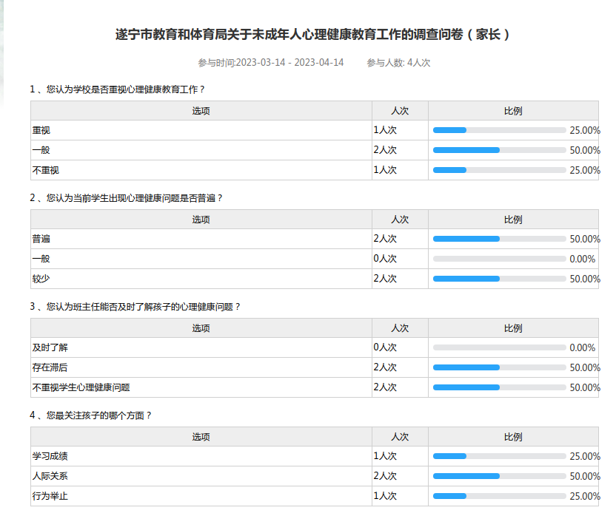Click the progress bar for 重视 in question 1
The image size is (616, 516).
pyautogui.click(x=499, y=130)
